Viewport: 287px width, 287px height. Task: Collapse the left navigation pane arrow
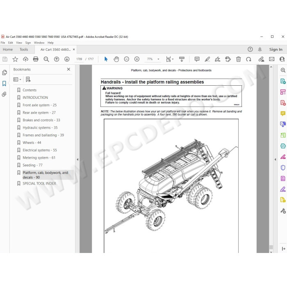point(77,159)
